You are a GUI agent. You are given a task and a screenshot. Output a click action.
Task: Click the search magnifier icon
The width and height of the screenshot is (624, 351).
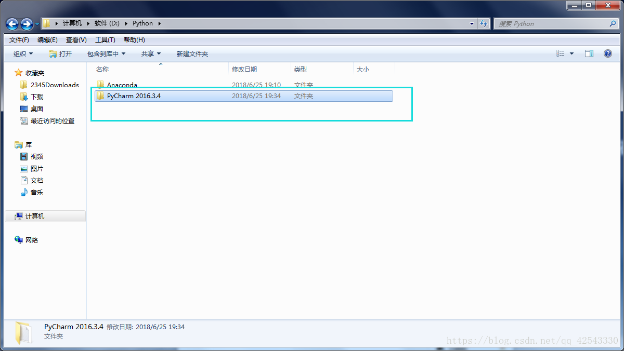[613, 23]
